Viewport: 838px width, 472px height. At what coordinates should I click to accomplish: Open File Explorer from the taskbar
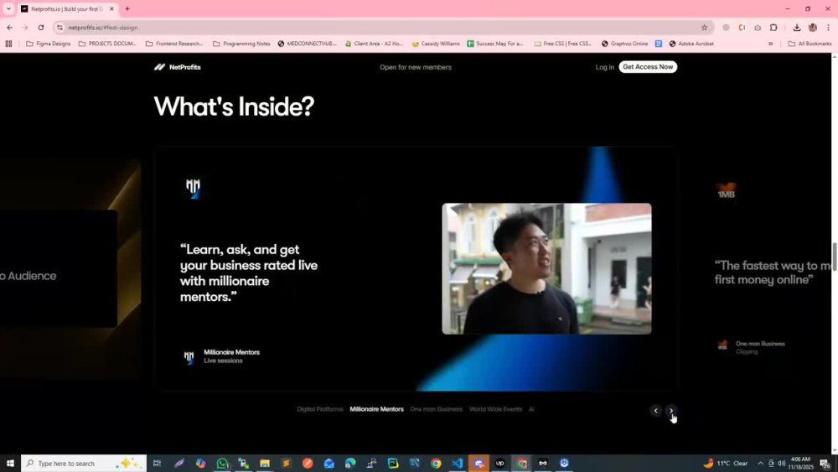[265, 463]
